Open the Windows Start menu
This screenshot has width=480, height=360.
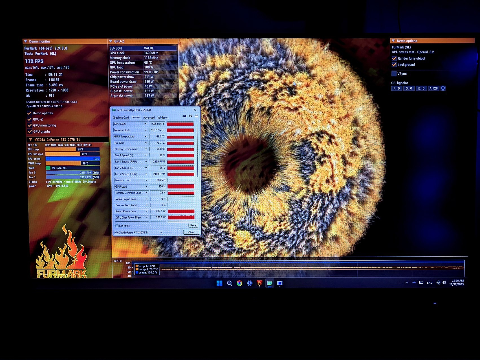click(x=219, y=283)
